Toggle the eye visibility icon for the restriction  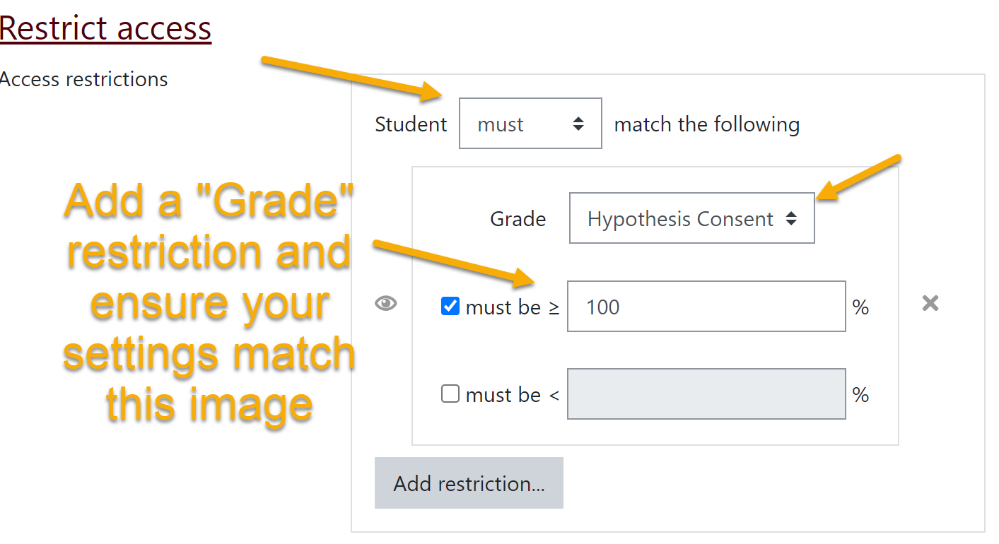(x=385, y=304)
